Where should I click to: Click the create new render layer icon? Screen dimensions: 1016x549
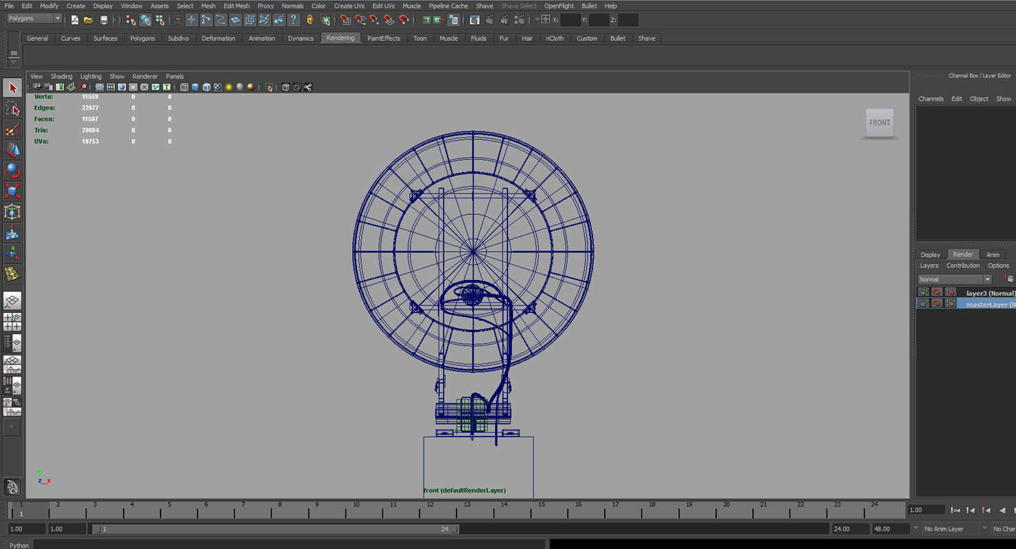(x=1009, y=279)
